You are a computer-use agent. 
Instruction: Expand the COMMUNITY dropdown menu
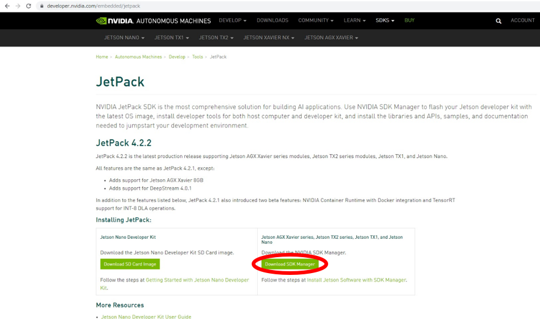click(316, 20)
